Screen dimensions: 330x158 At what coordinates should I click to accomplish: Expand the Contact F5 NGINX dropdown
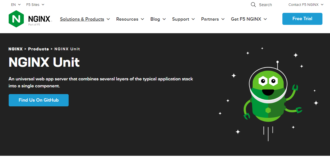click(x=306, y=5)
